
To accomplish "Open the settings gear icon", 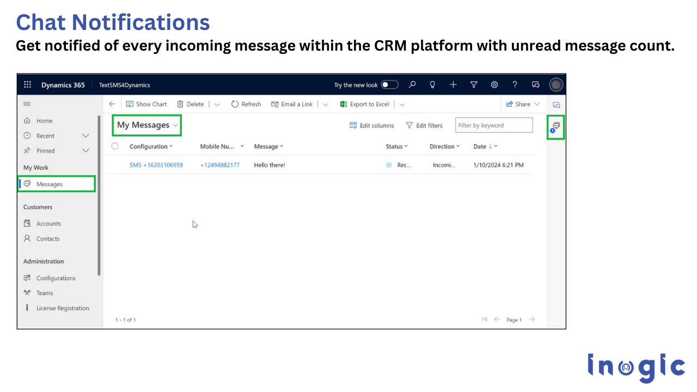I will 494,84.
